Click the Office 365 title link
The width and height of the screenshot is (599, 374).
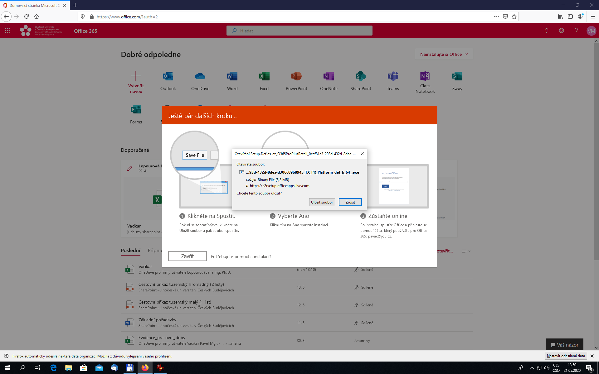[85, 31]
